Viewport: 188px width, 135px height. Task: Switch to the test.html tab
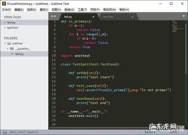[x=119, y=17]
